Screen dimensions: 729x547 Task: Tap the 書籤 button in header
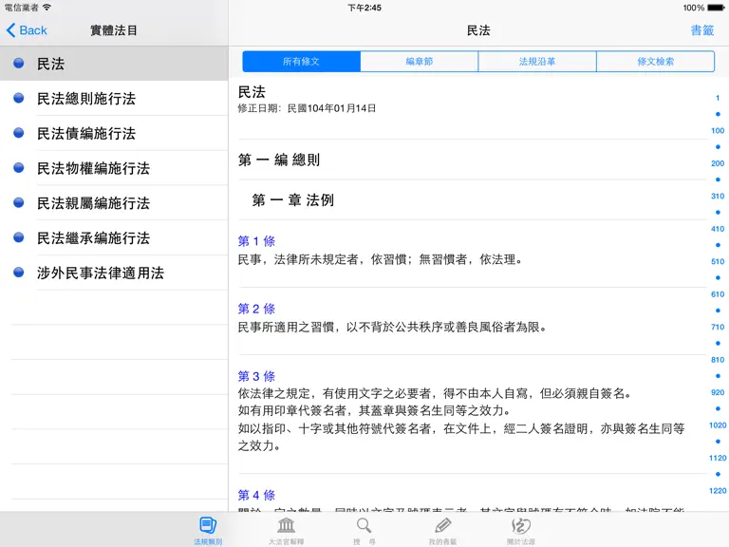702,30
